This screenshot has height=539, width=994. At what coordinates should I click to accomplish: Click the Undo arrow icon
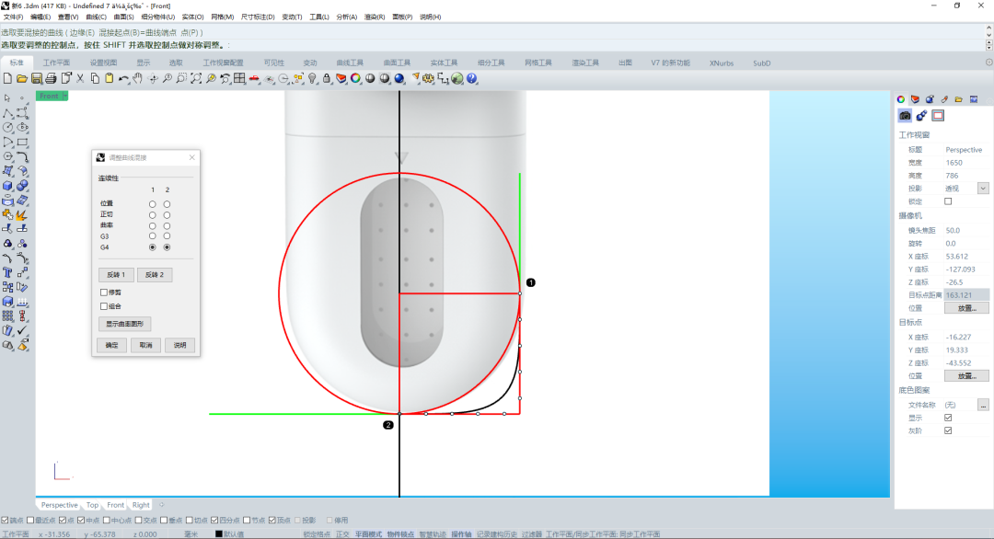[123, 78]
